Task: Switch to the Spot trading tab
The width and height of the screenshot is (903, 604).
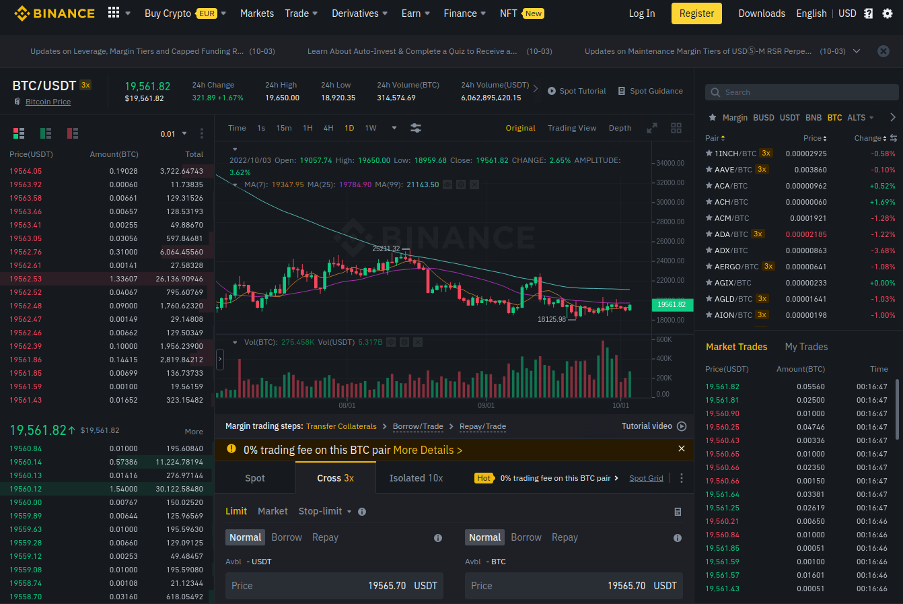Action: [x=255, y=478]
